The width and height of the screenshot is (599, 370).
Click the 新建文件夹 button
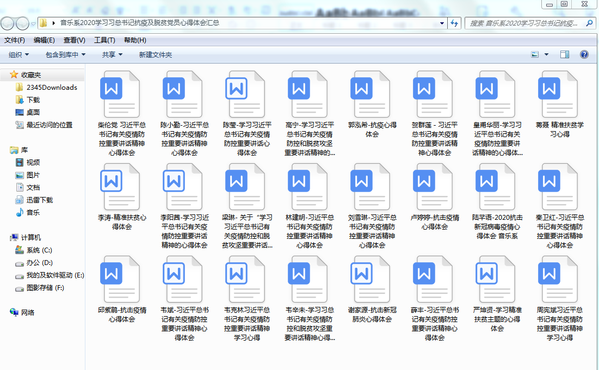[156, 54]
